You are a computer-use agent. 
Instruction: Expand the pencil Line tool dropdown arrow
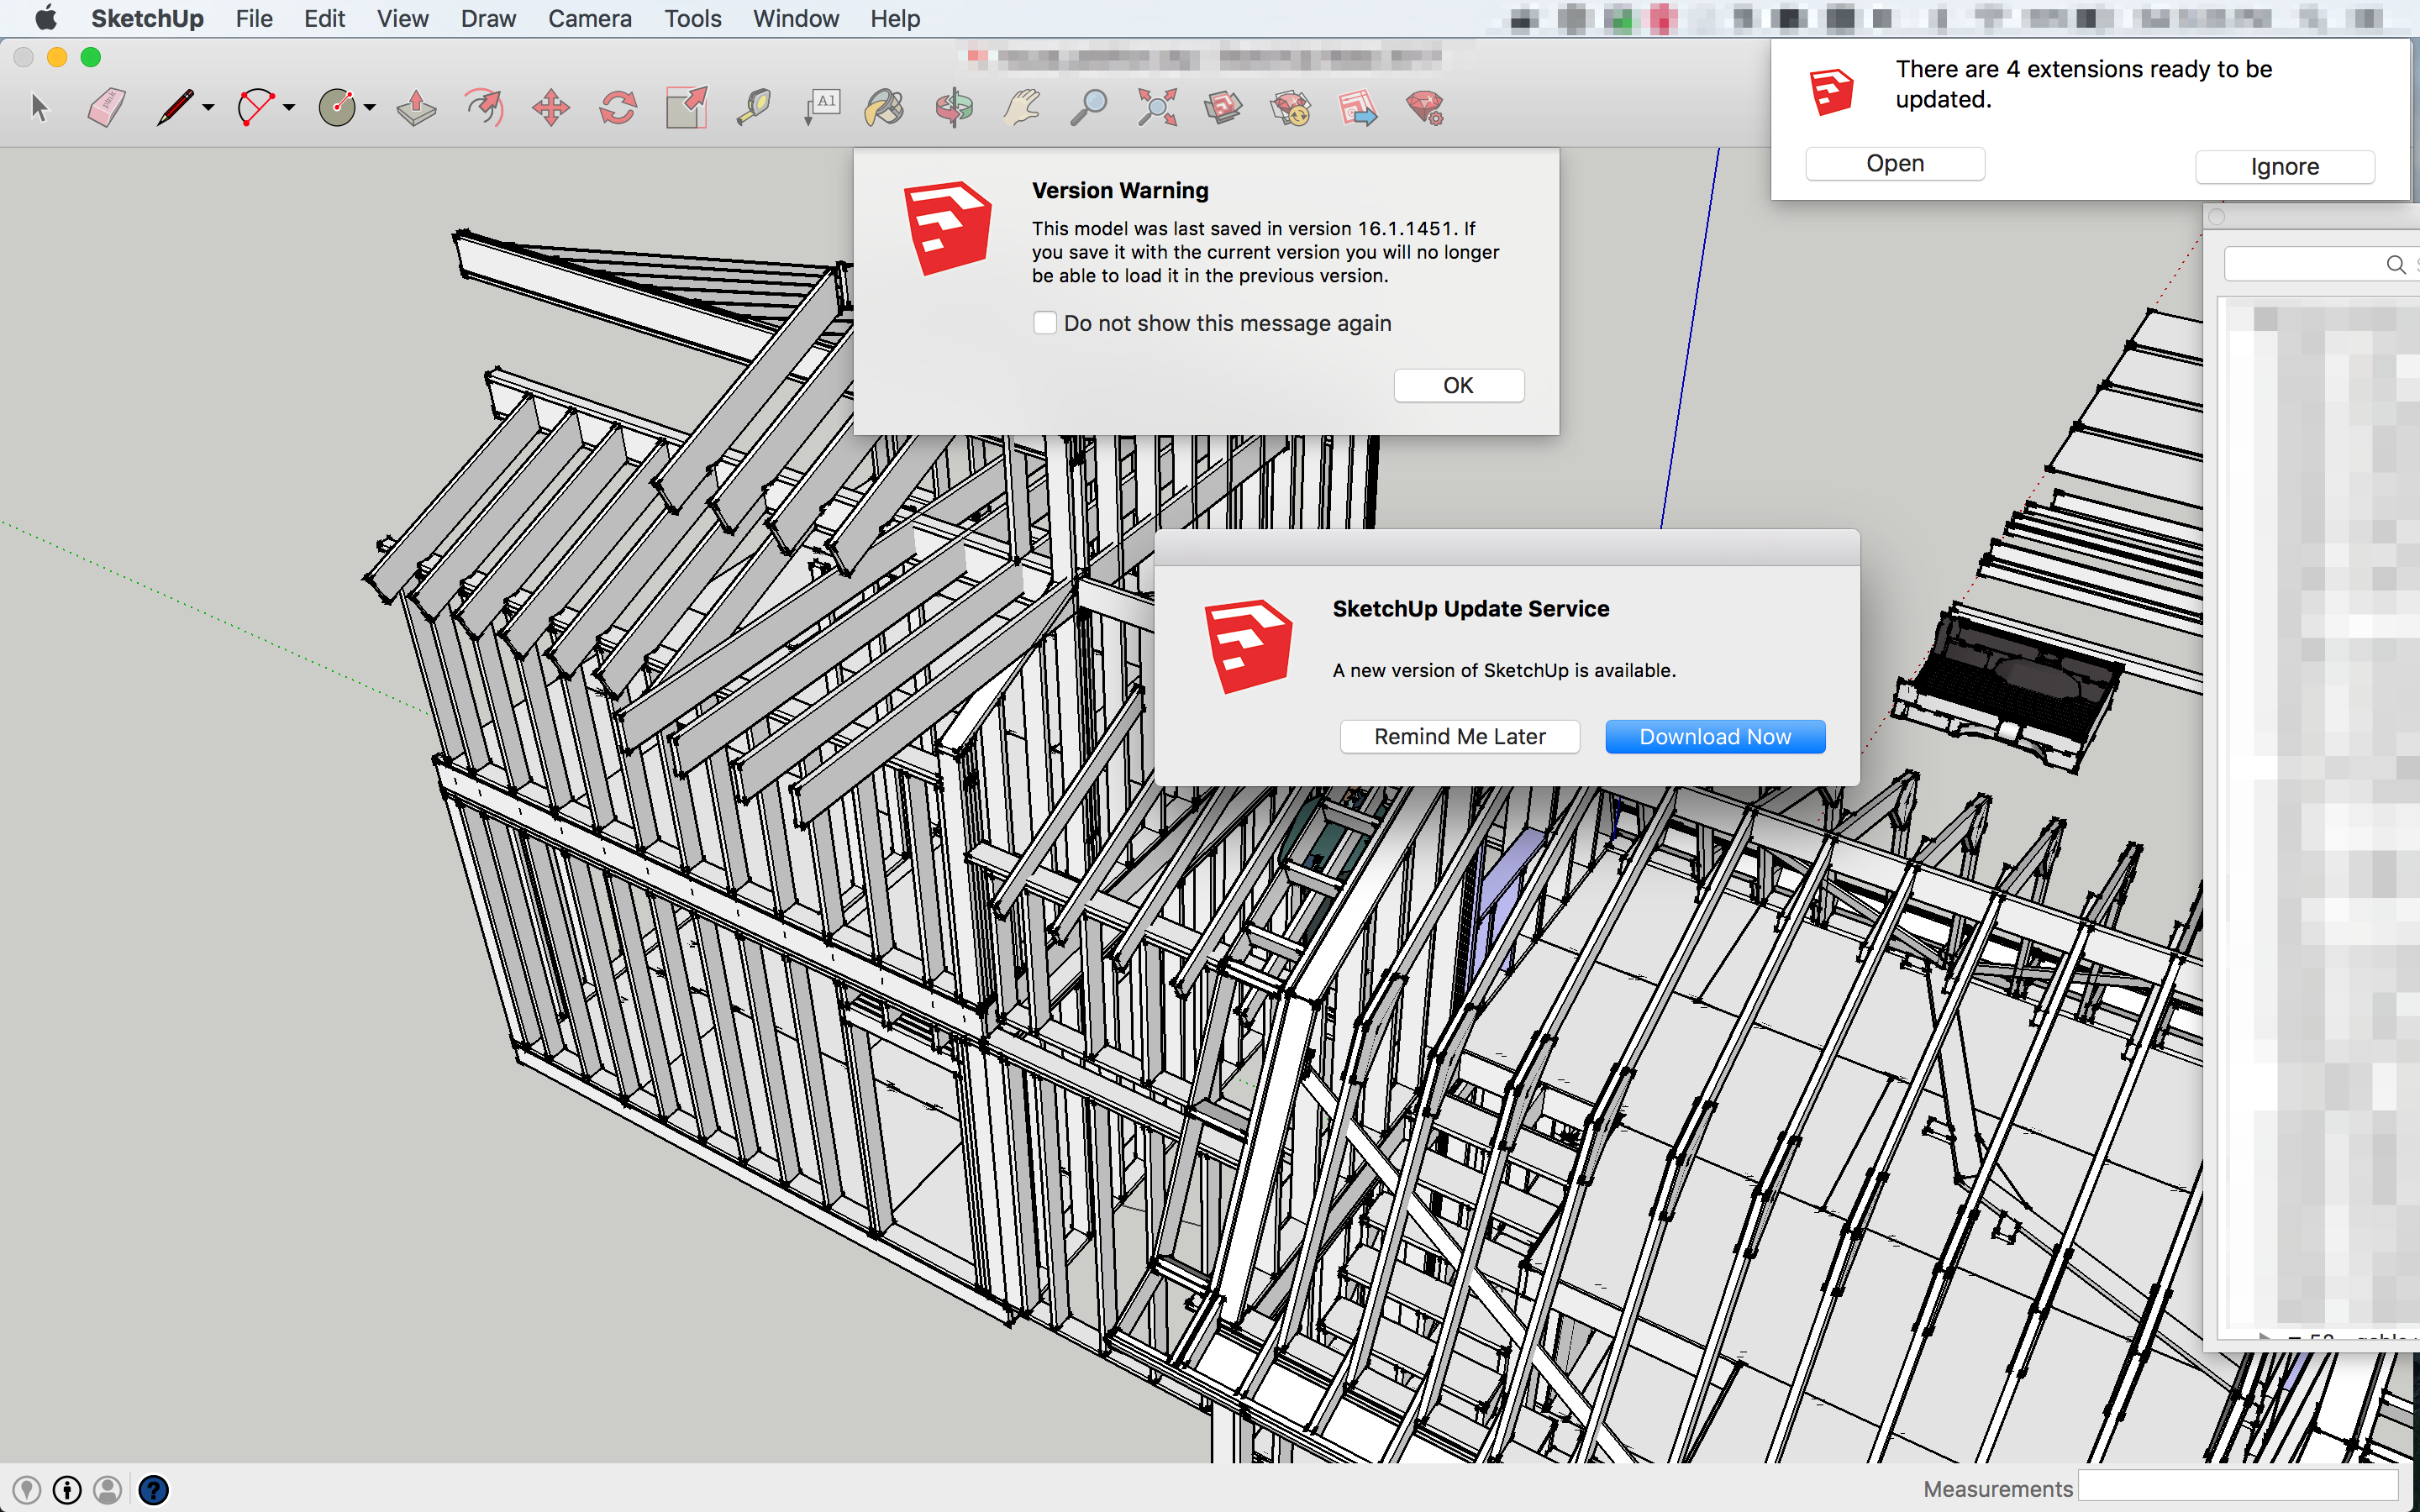click(x=209, y=107)
